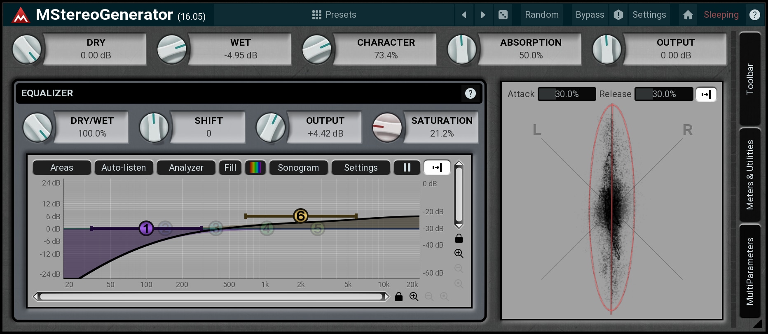The height and width of the screenshot is (334, 768).
Task: Load the next preset arrow
Action: click(x=483, y=15)
